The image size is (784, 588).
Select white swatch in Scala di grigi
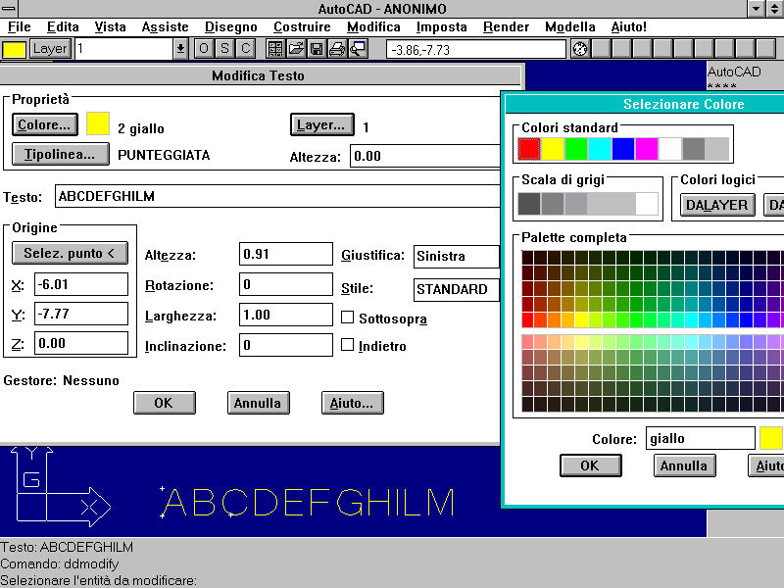tap(647, 204)
